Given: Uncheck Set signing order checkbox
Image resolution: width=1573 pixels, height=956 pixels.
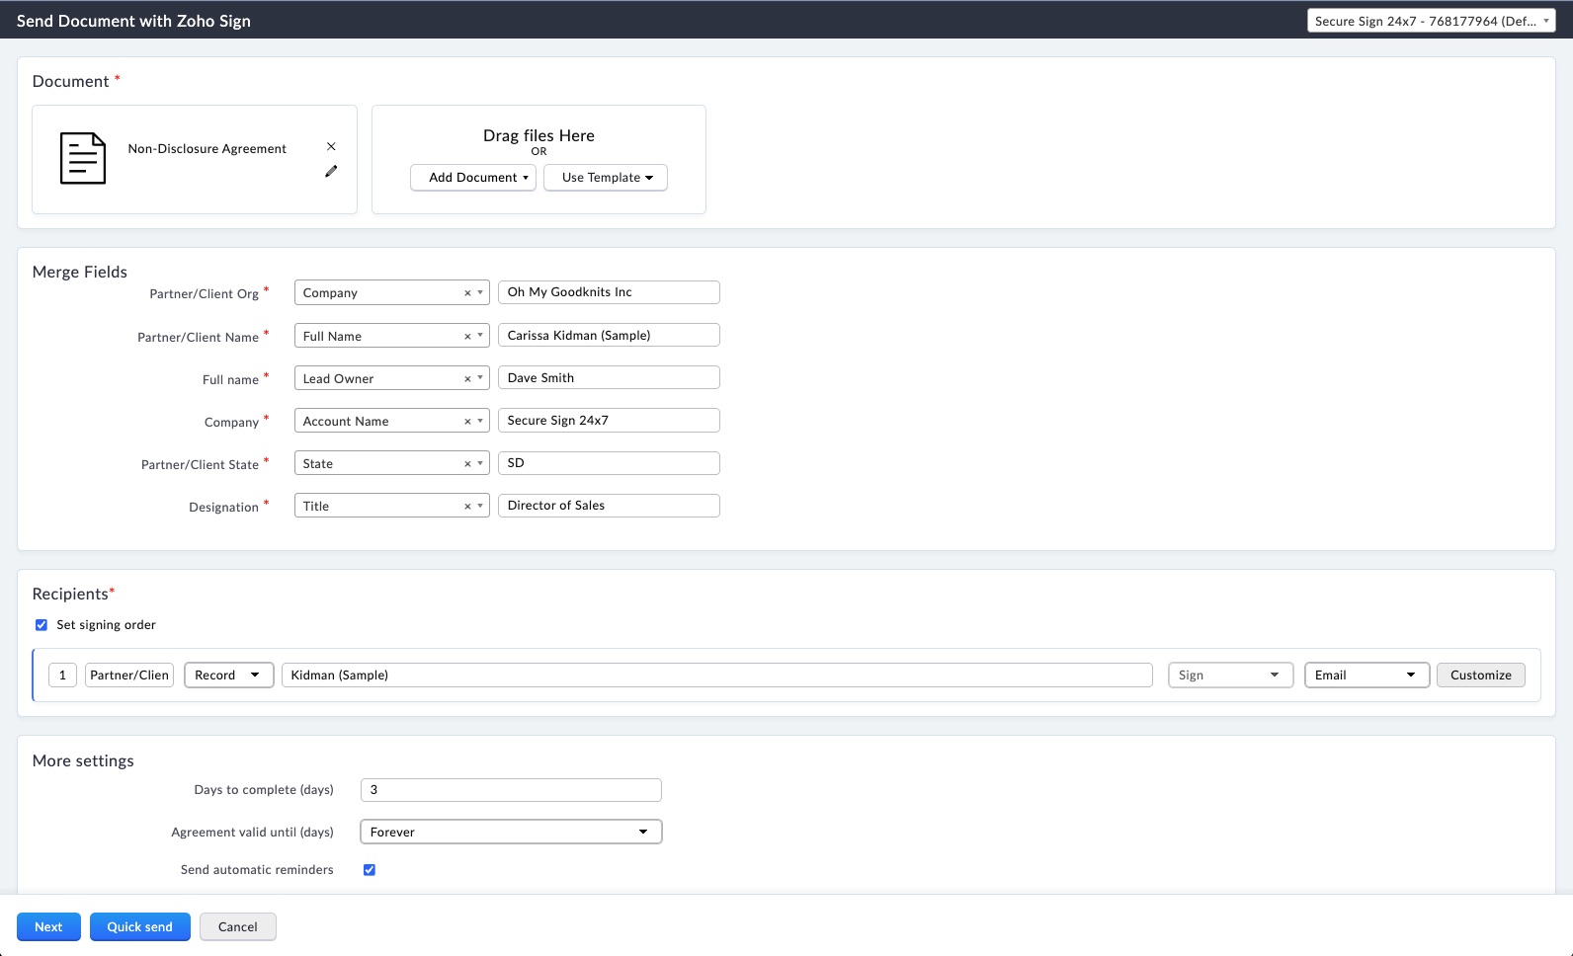Looking at the screenshot, I should coord(41,625).
